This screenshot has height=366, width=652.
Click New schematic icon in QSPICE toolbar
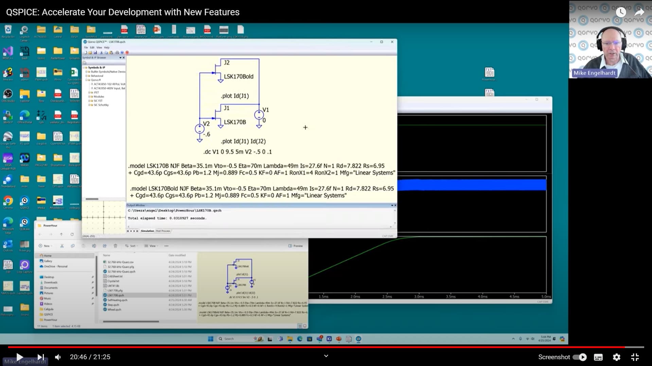click(86, 53)
